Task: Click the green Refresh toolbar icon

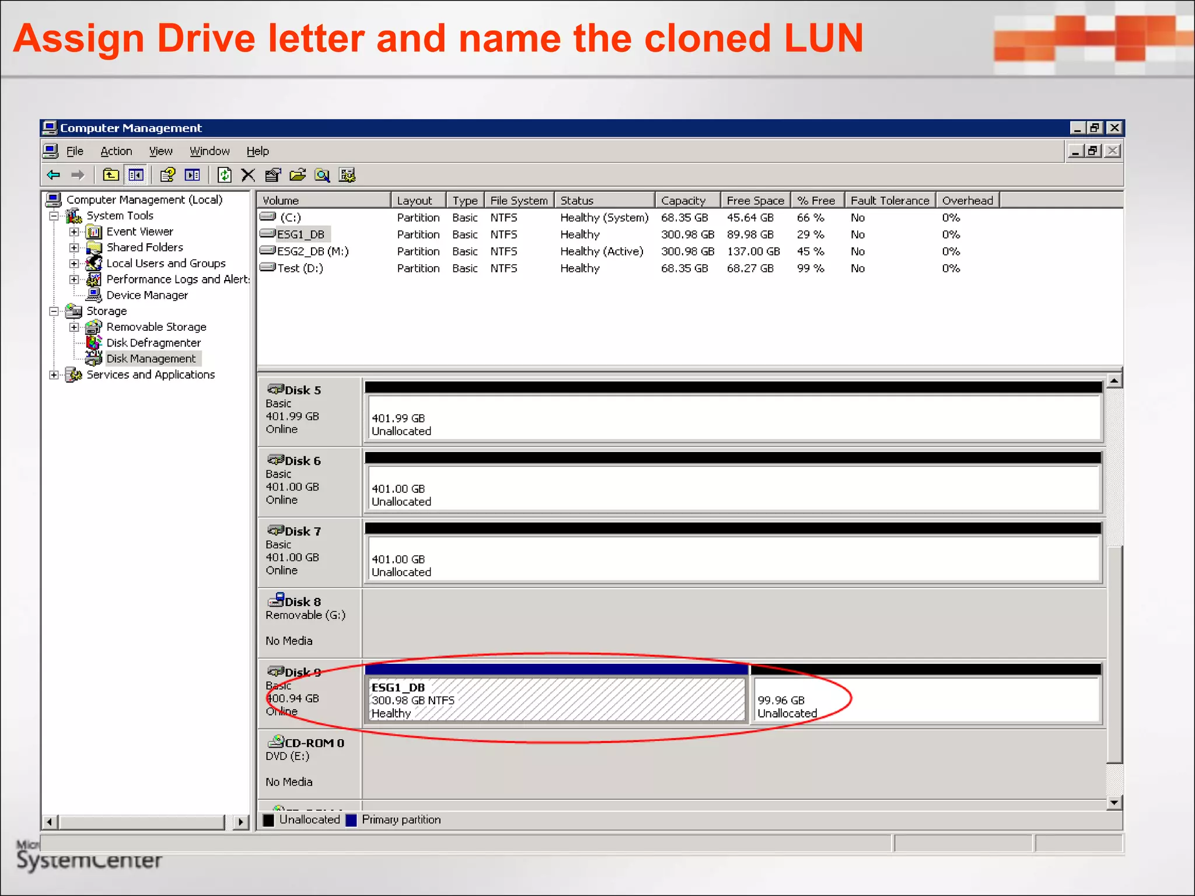Action: [224, 175]
